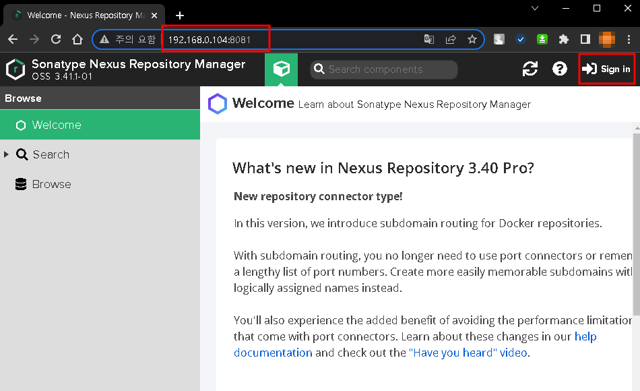This screenshot has width=640, height=391.
Task: Open the green download extension icon
Action: [x=542, y=39]
